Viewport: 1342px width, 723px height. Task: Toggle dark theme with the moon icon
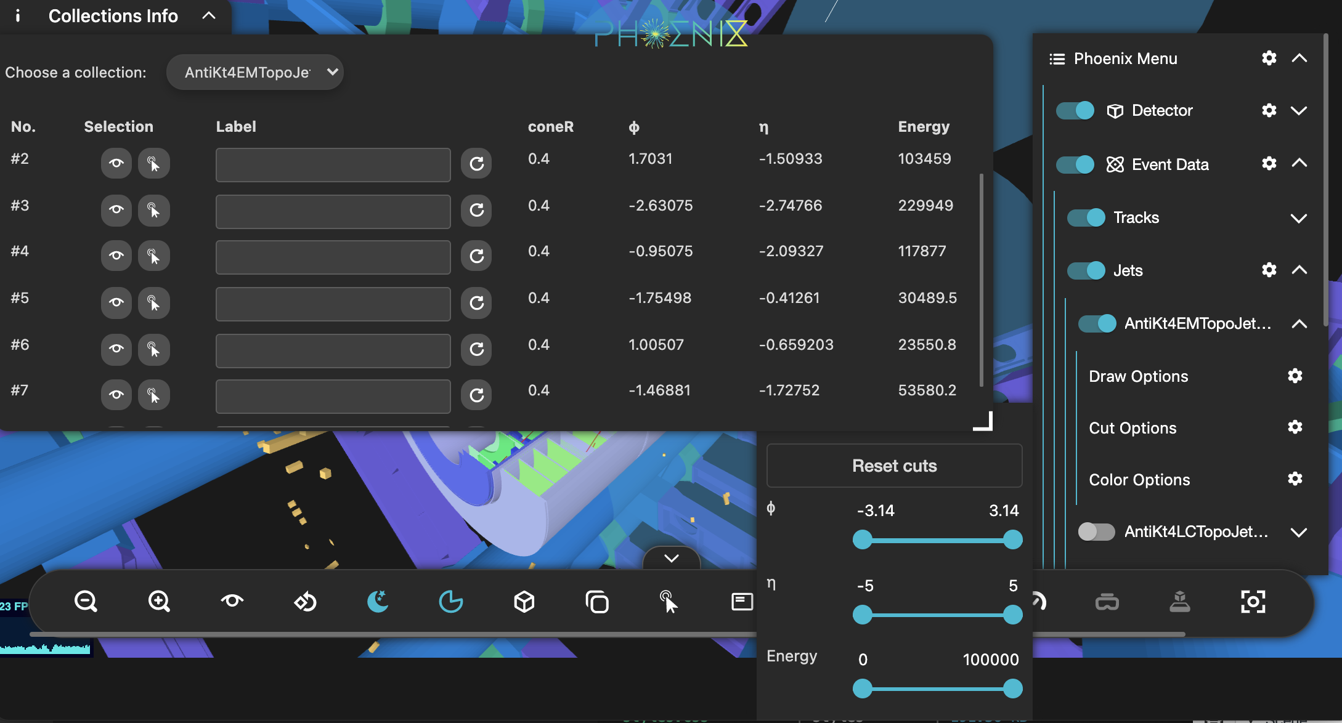point(378,602)
